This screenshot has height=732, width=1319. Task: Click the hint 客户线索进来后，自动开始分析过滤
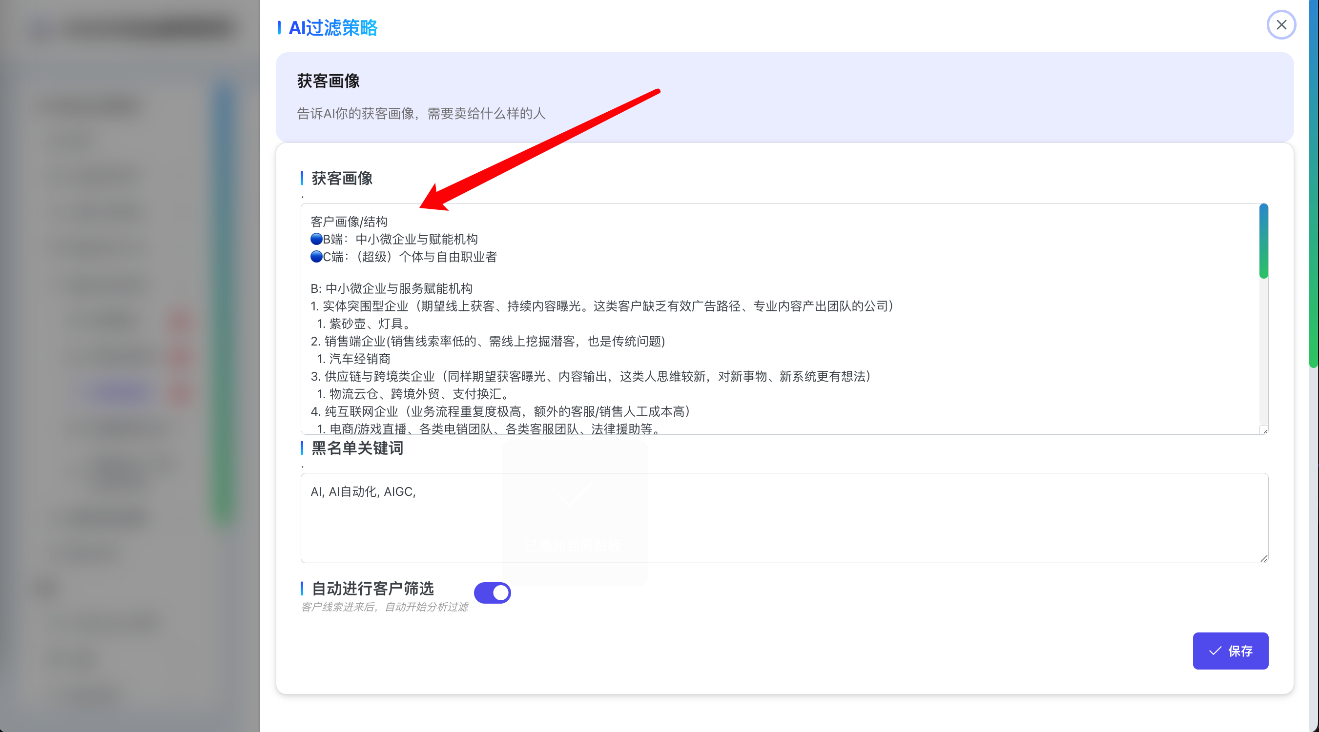(x=384, y=607)
